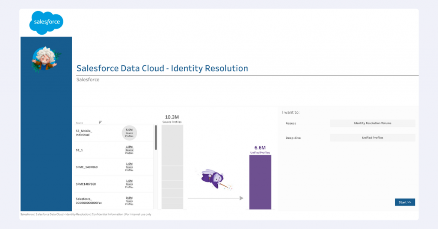Screen dimensions: 438x229
Task: Click the 1.0M value for SFMC1487860
Action: tap(129, 184)
